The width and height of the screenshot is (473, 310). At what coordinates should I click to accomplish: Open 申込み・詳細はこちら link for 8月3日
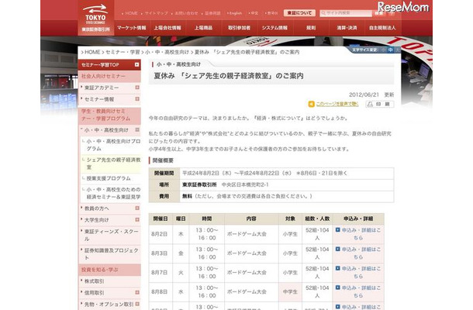361,253
